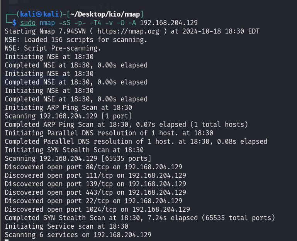
Task: Click the sudo word in command
Action: [x=28, y=23]
